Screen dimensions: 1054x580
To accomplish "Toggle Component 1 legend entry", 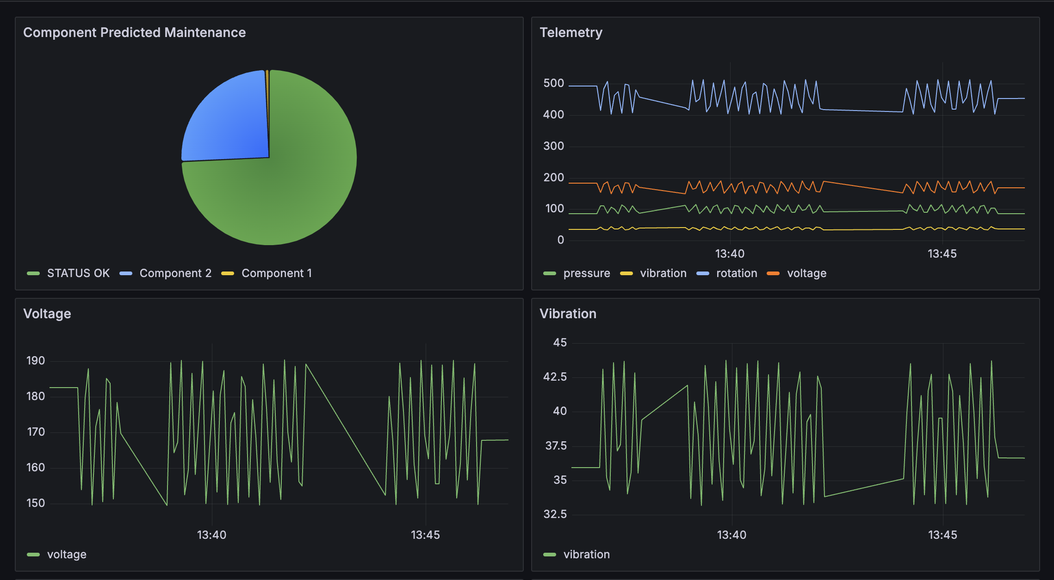I will click(x=277, y=273).
